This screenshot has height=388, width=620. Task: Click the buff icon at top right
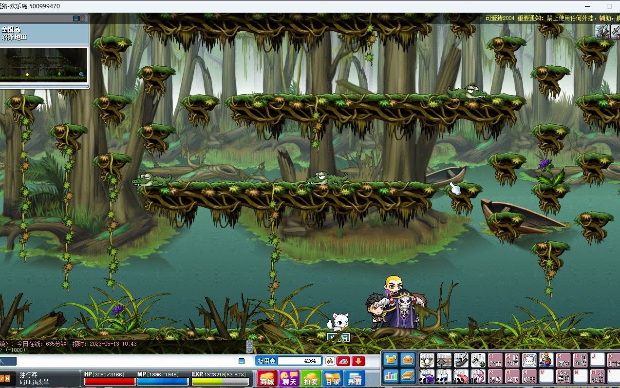[602, 31]
